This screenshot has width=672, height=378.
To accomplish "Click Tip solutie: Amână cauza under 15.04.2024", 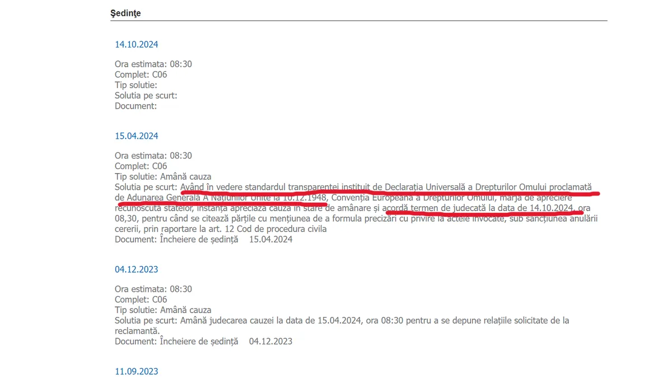I will coord(163,176).
